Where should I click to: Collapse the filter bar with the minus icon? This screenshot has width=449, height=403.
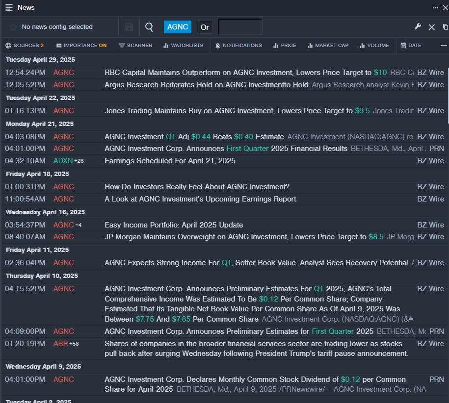point(444,46)
